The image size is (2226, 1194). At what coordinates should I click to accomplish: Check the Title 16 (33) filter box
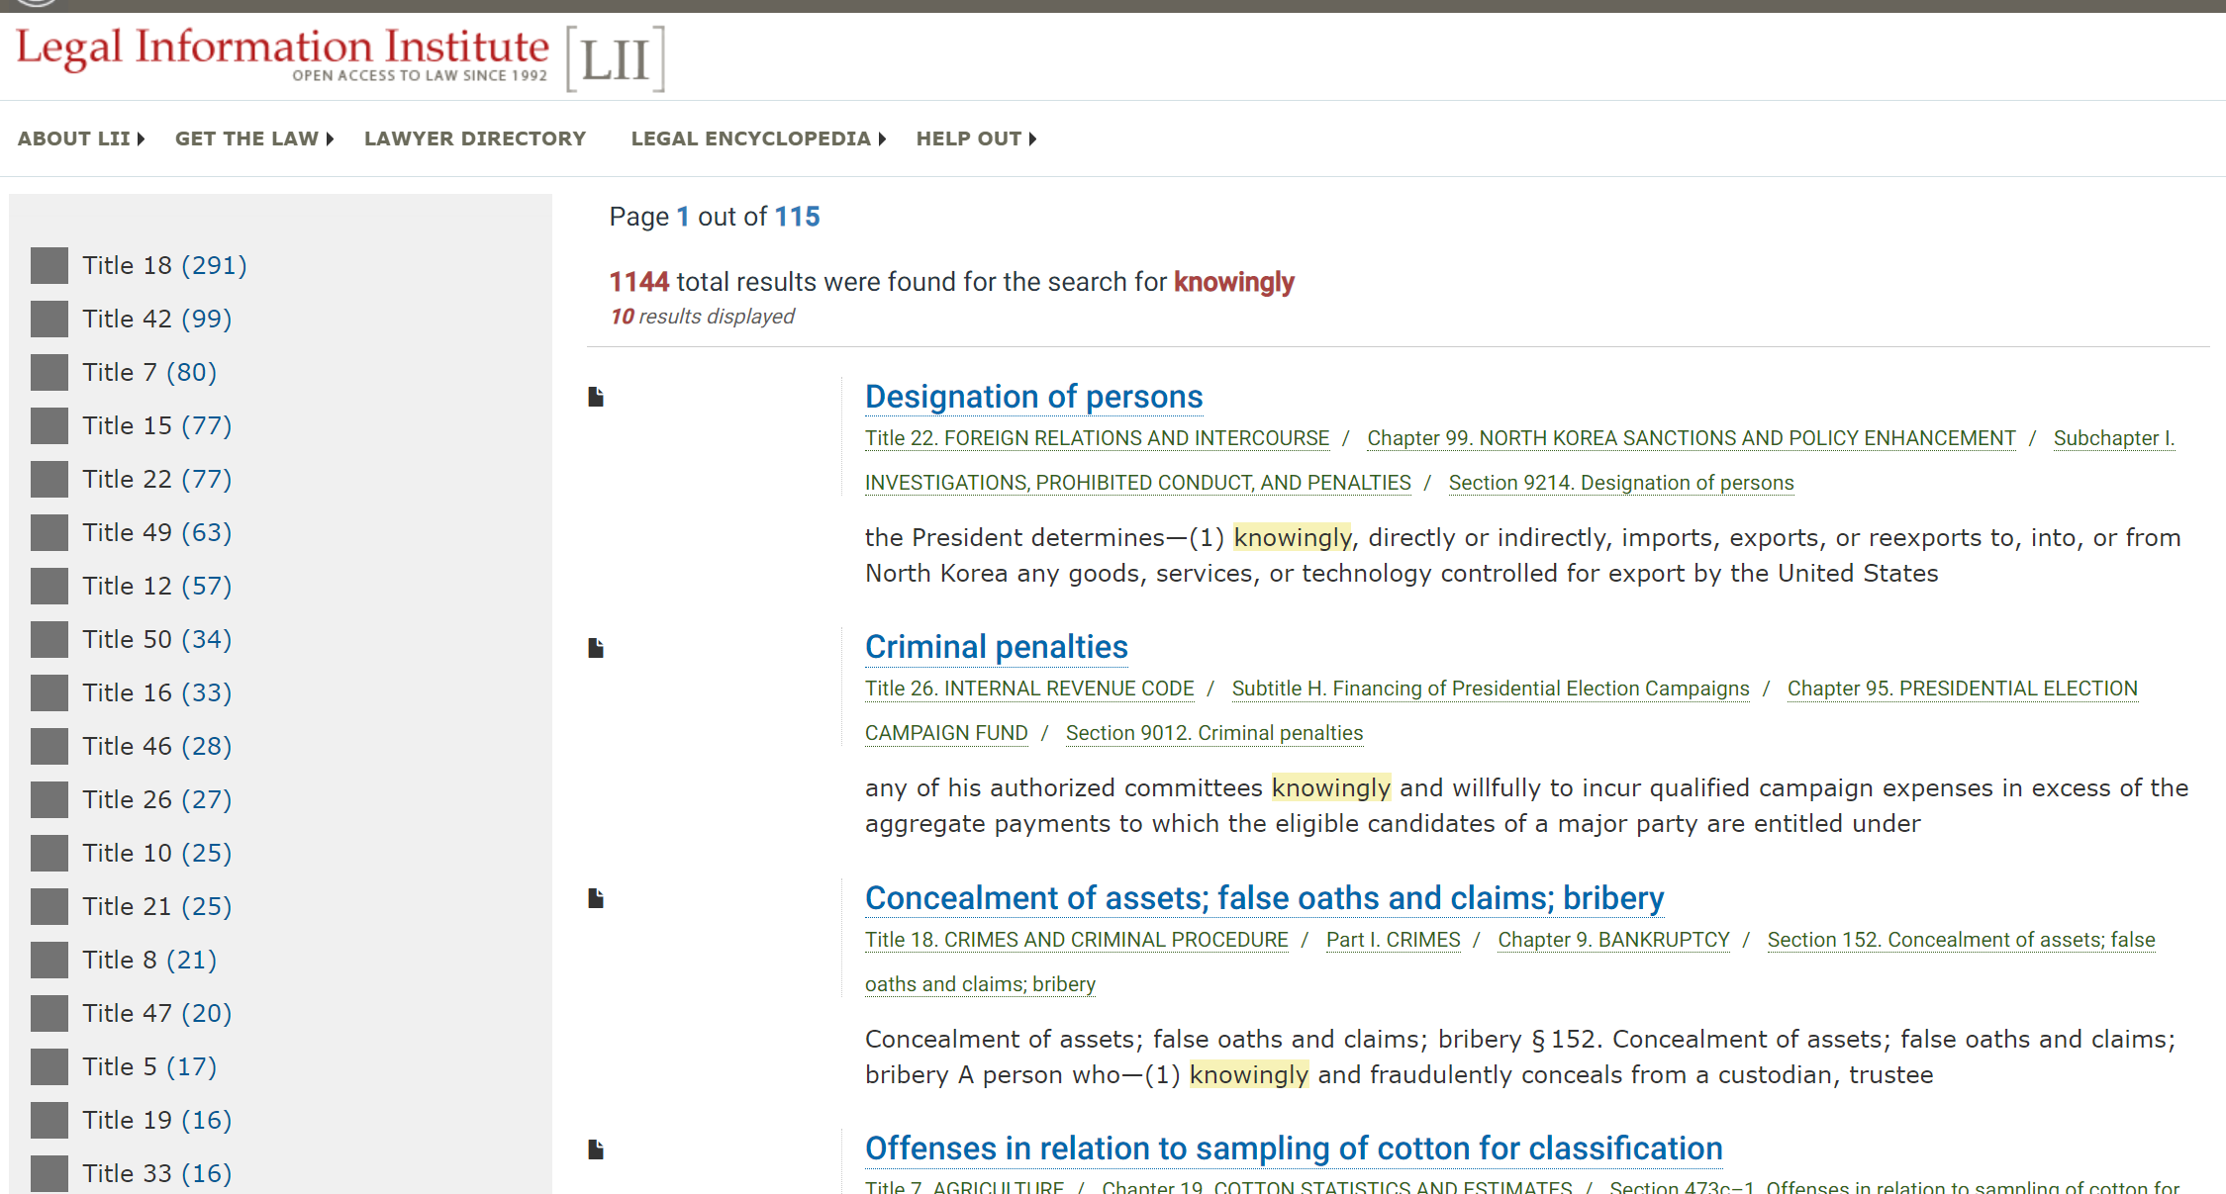(49, 692)
